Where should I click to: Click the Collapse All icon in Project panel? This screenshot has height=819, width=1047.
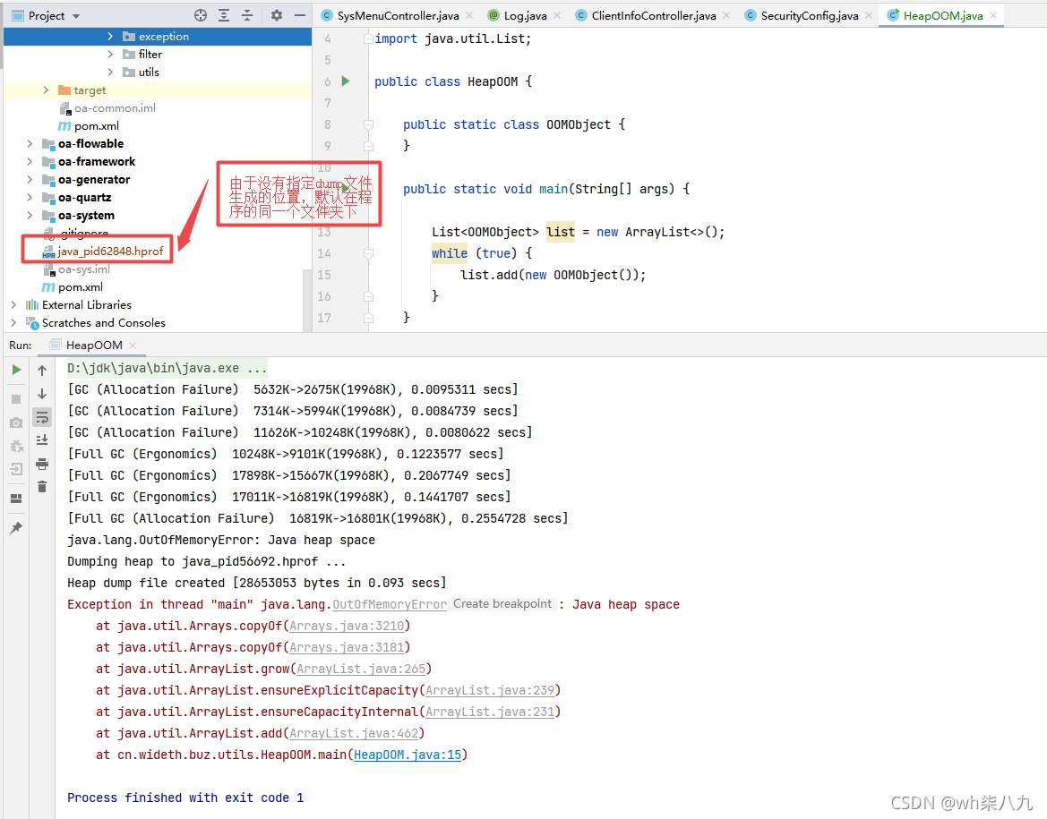point(247,14)
